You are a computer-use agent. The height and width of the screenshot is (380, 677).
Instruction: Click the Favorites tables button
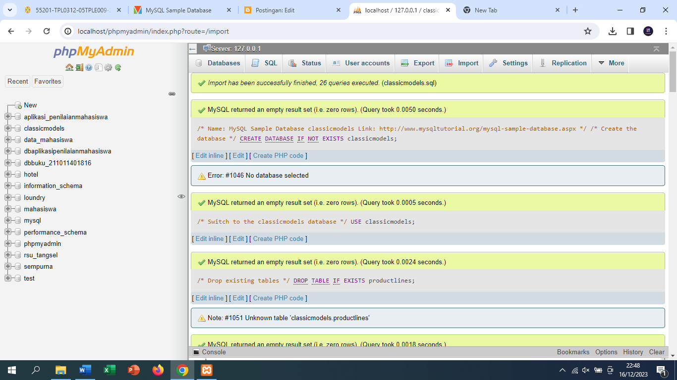click(48, 81)
